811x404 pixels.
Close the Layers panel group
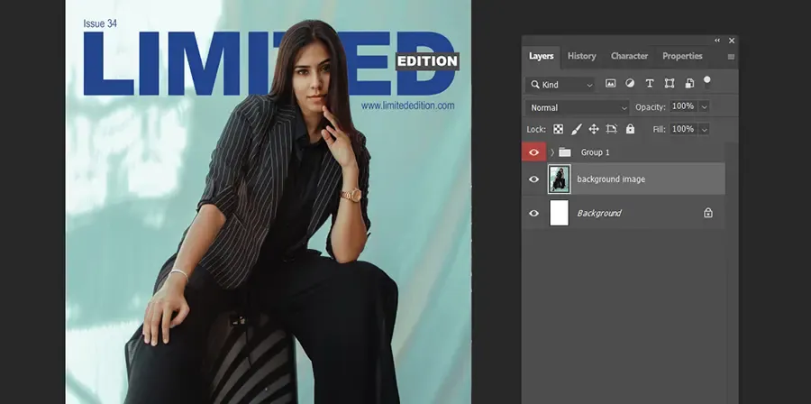click(x=732, y=41)
